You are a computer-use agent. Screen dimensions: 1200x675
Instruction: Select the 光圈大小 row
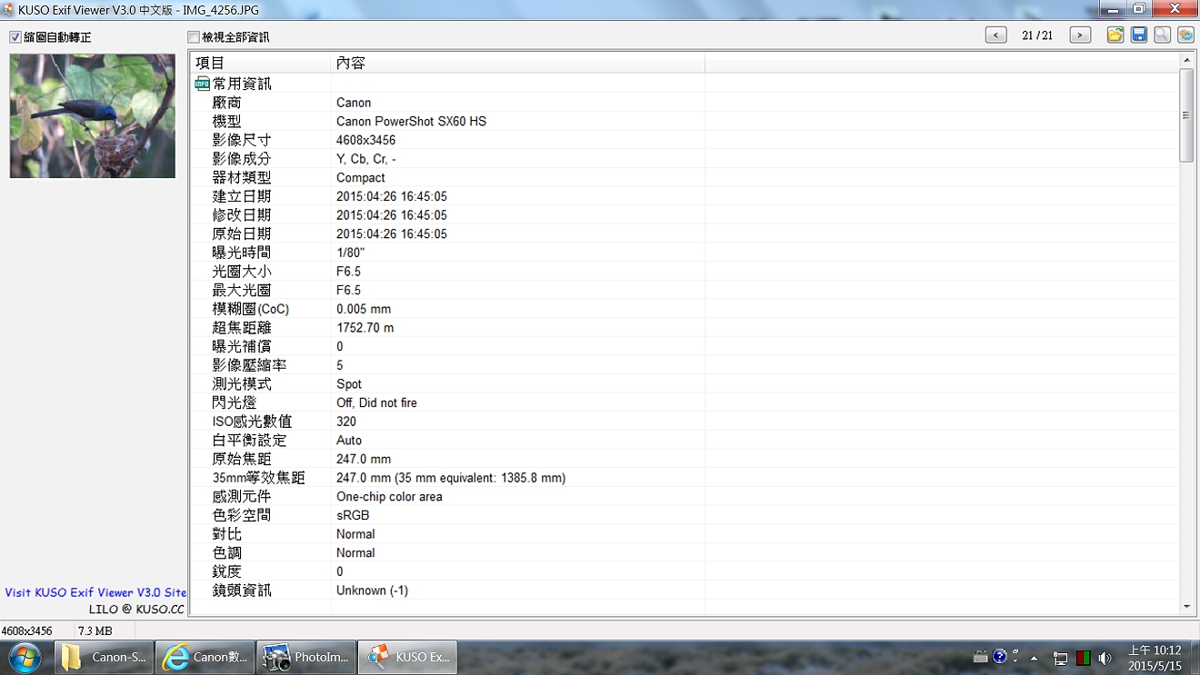pyautogui.click(x=685, y=272)
